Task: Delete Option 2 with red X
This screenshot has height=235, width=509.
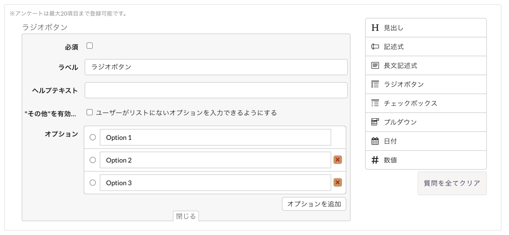Action: (338, 160)
